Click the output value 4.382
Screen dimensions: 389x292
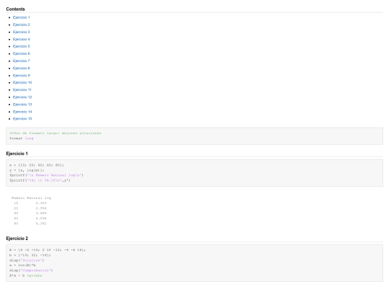click(41, 224)
